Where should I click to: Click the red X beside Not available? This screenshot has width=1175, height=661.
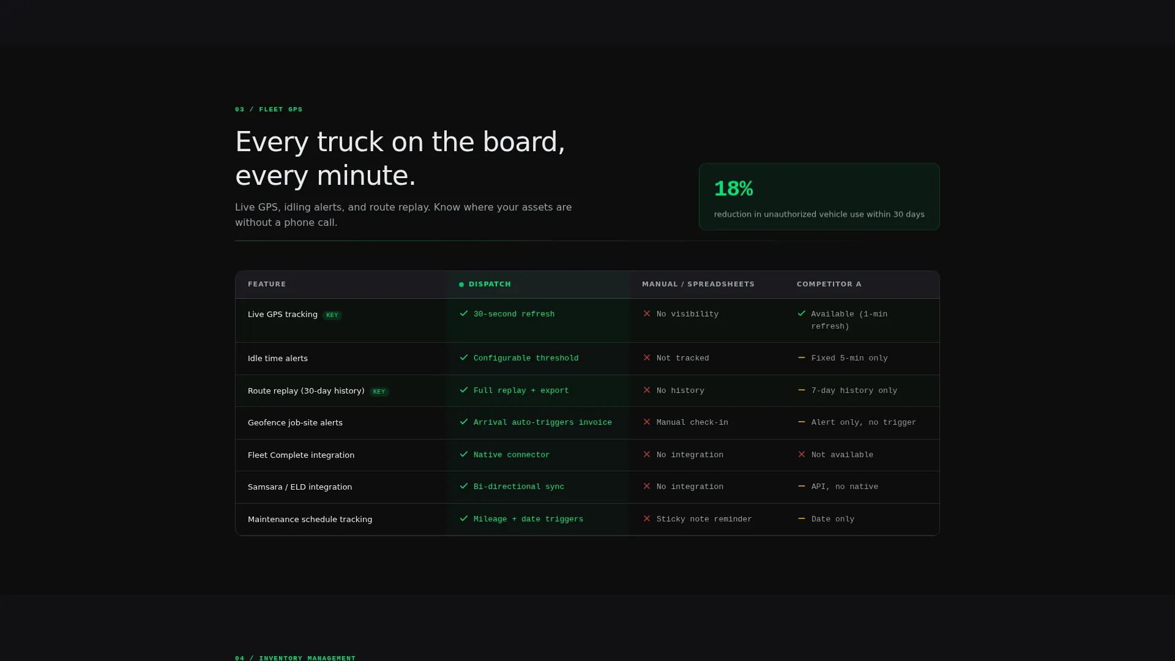(802, 454)
